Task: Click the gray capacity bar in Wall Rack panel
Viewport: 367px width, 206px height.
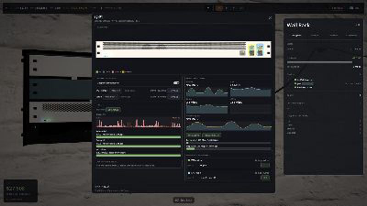Action: pos(319,62)
